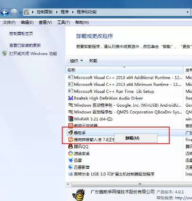Click the horizontal scrollbar left arrow
Screen dimensions: 192x201
[x=68, y=184]
